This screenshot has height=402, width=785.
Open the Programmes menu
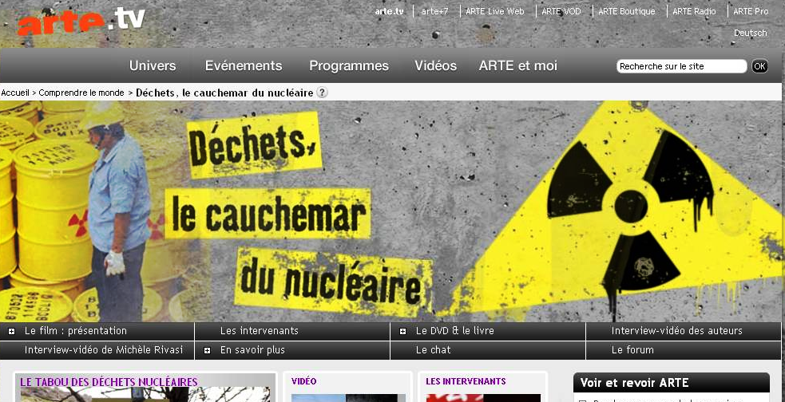(x=349, y=66)
